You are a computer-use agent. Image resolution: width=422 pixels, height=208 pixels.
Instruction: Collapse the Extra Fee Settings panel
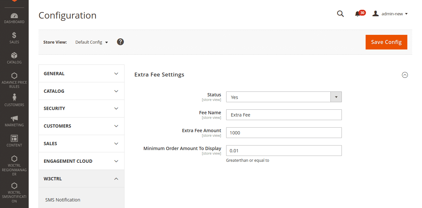coord(405,75)
